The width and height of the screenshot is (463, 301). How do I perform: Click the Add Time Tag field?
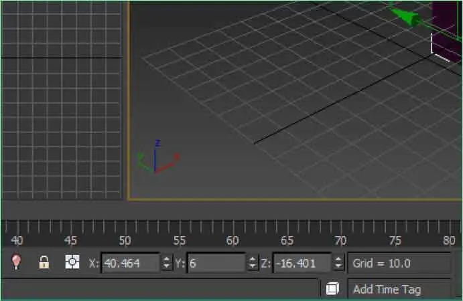[399, 289]
